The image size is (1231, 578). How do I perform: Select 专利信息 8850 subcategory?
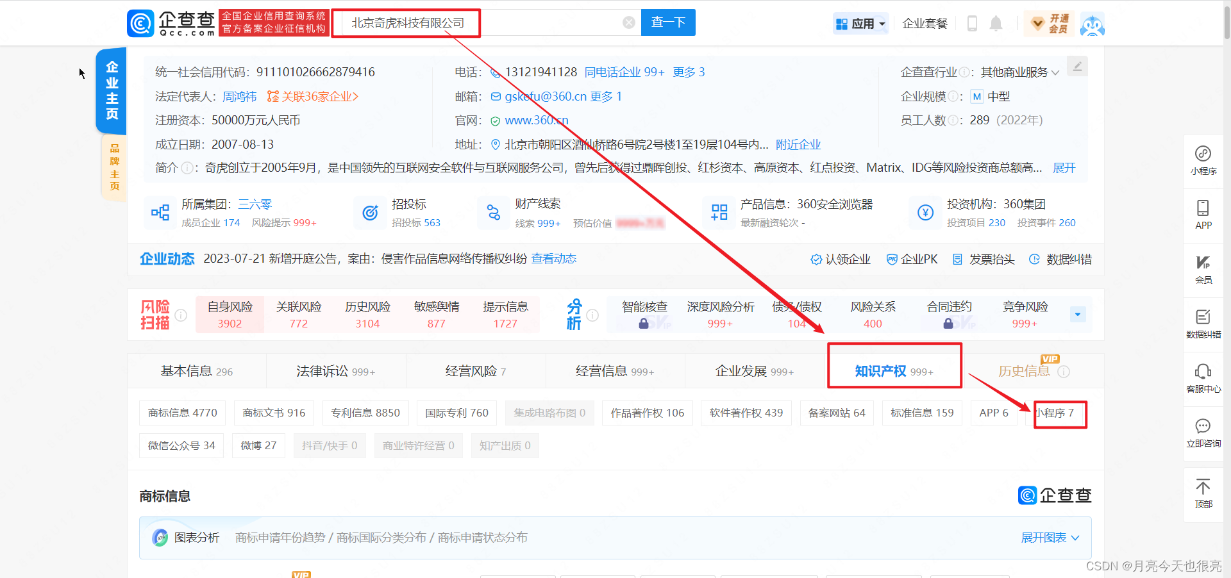point(365,413)
